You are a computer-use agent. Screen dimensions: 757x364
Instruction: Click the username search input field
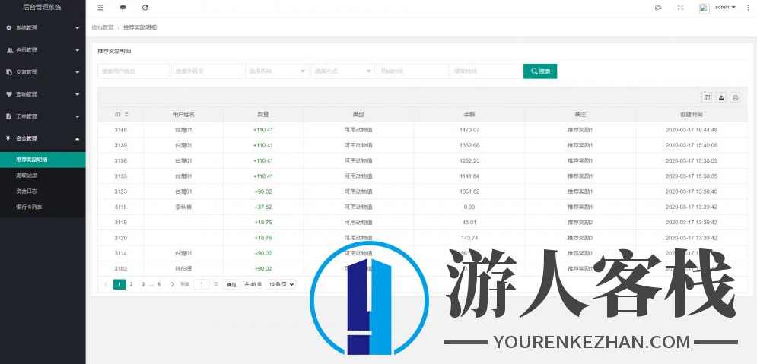[134, 71]
